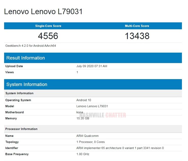Click the Motherboard value kona

pos(80,112)
